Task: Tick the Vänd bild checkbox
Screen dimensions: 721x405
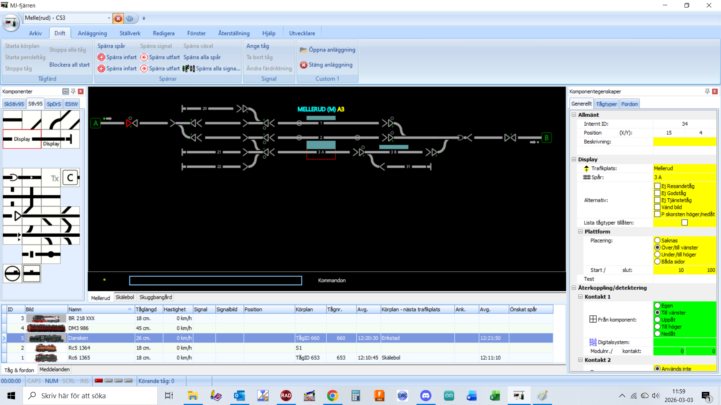Action: tap(657, 207)
